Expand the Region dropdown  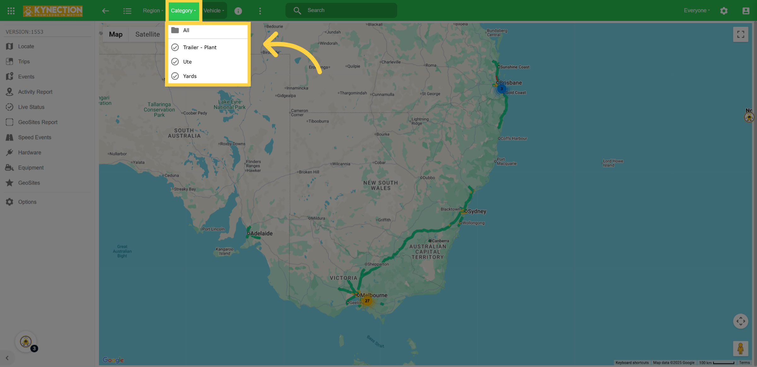click(x=153, y=11)
